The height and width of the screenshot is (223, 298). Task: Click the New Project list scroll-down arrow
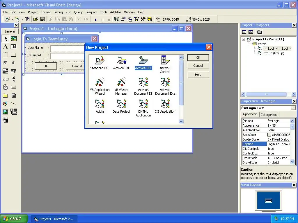click(x=181, y=122)
